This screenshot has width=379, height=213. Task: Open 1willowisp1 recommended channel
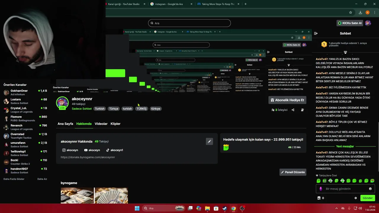click(x=25, y=153)
